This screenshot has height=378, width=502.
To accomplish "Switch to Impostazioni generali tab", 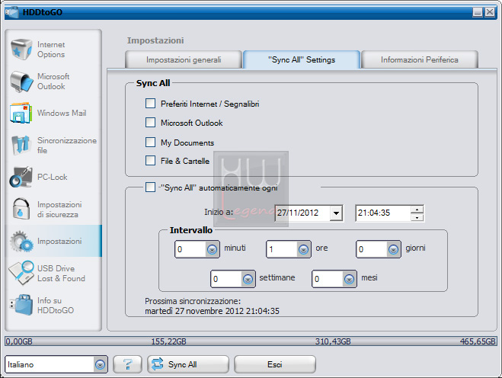I will point(184,59).
